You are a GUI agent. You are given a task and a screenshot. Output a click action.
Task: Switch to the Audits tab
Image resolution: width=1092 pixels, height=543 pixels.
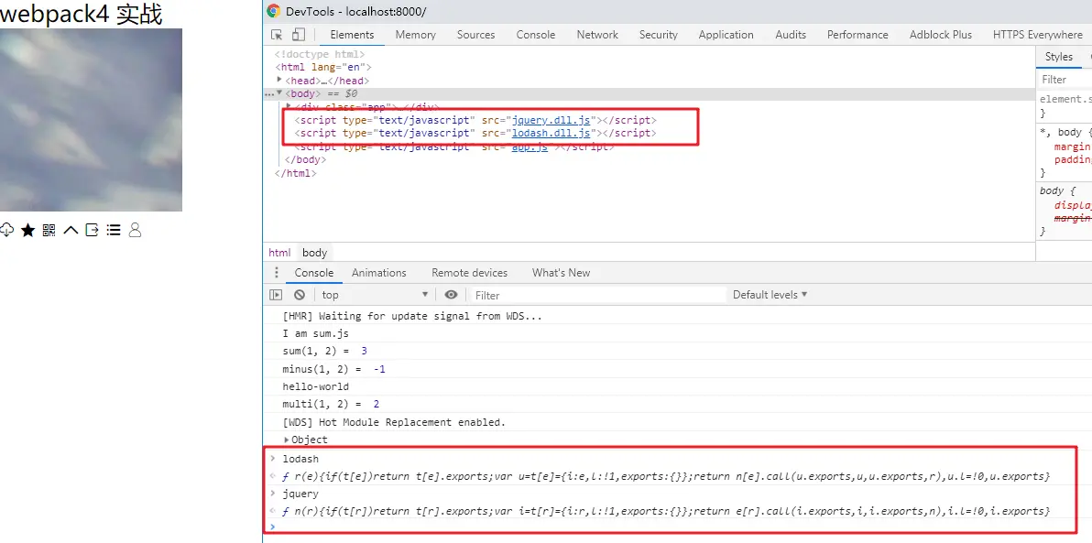click(791, 35)
